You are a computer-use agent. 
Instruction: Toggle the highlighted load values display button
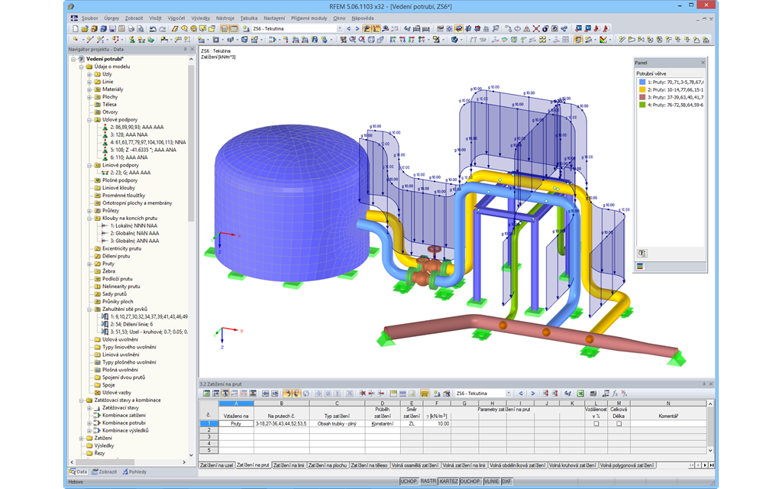(x=376, y=28)
